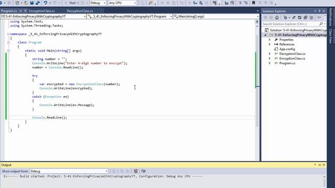Click the View Code icon in Solution Explorer
The width and height of the screenshot is (335, 188).
[x=319, y=18]
